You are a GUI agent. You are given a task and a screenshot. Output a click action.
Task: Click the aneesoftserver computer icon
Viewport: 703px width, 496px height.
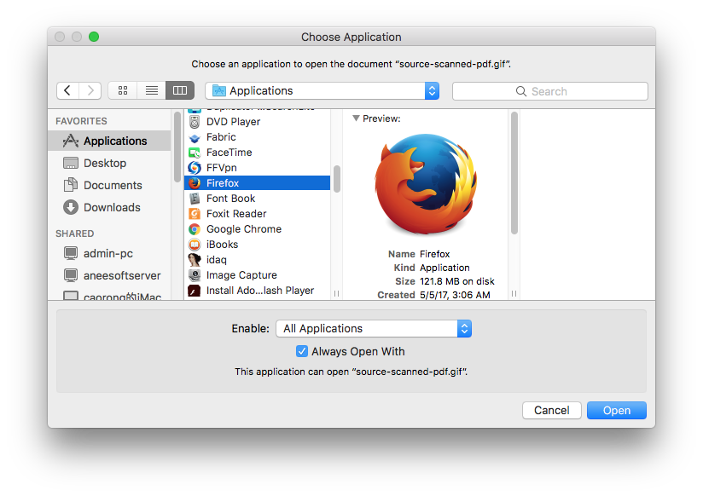[71, 275]
